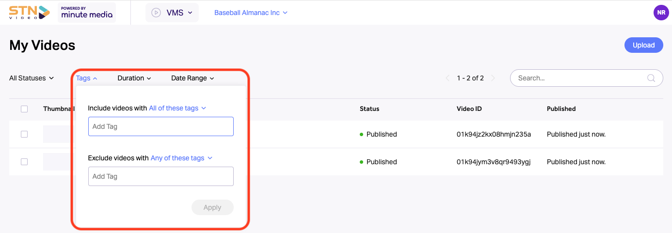The height and width of the screenshot is (233, 672).
Task: Go to previous page arrow
Action: pos(448,78)
